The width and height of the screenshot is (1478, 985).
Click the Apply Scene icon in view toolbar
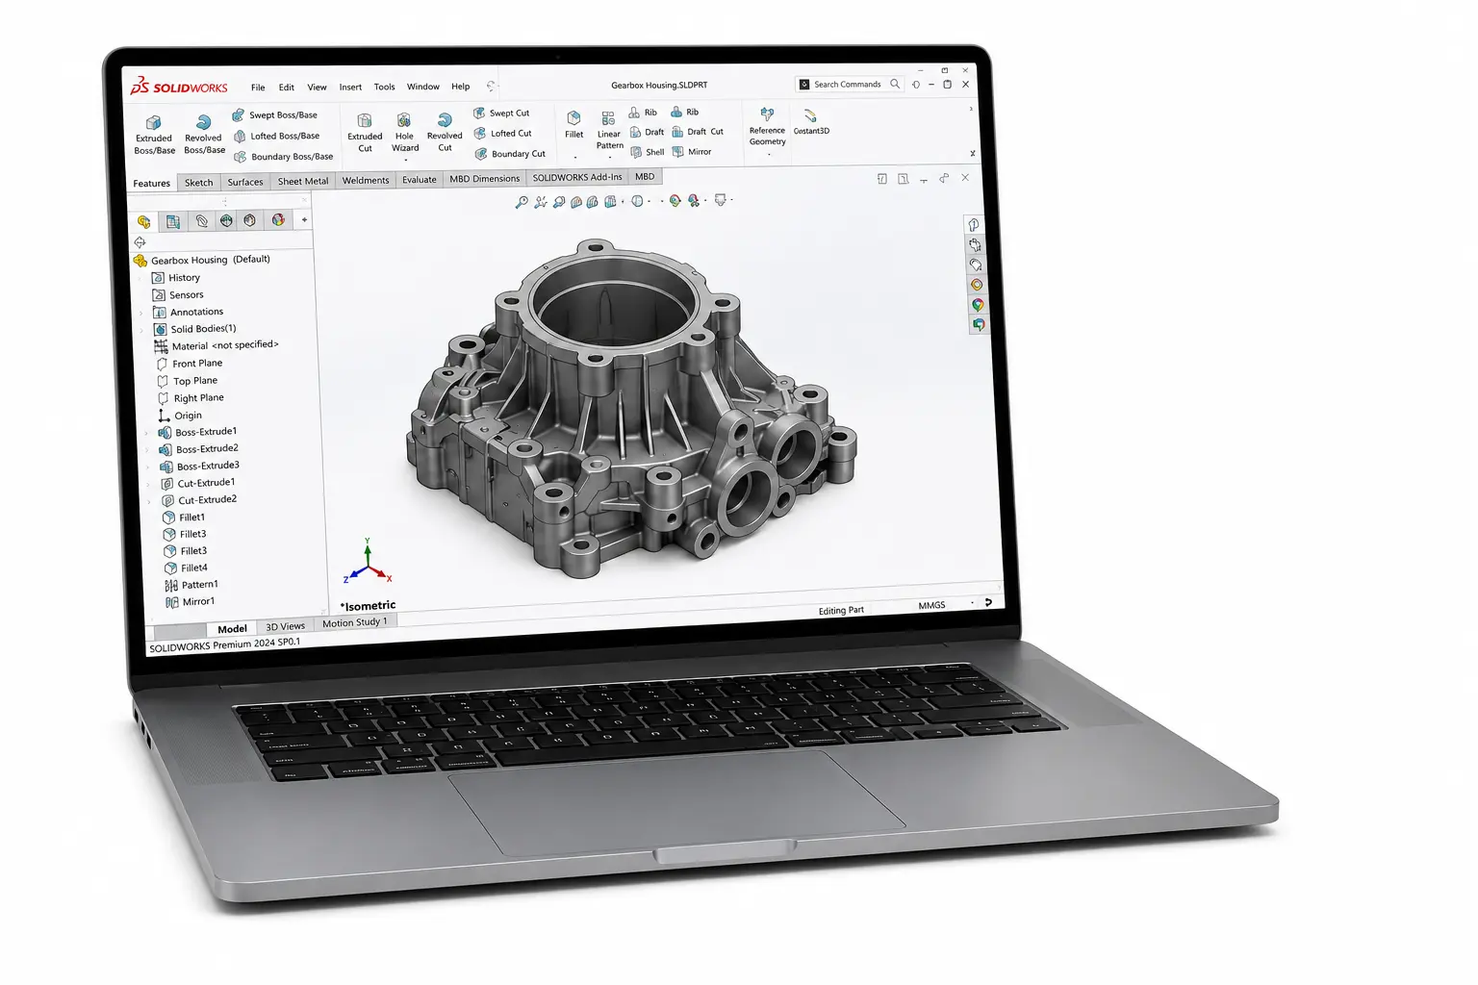(694, 201)
